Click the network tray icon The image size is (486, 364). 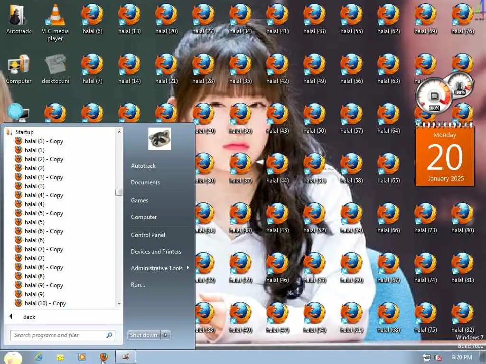tap(427, 358)
